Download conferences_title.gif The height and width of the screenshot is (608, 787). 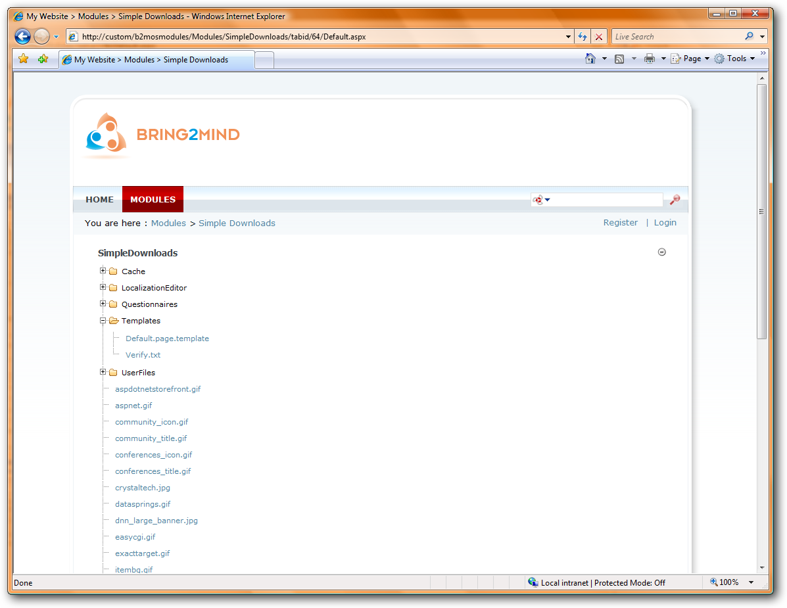(x=153, y=471)
